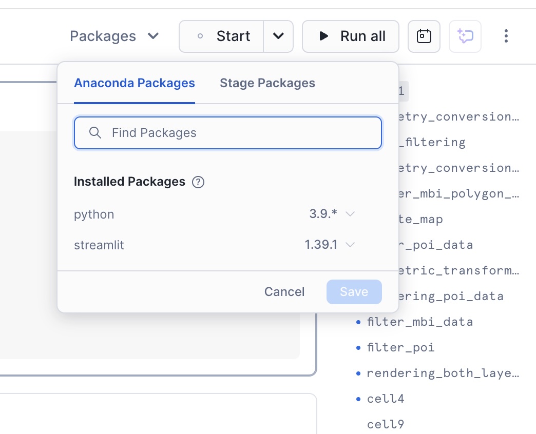Screen dimensions: 536x434
Task: Click the Save button
Action: click(354, 292)
